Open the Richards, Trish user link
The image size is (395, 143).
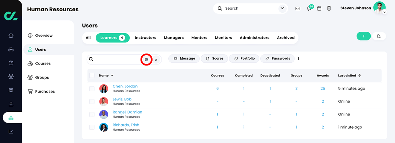pos(126,125)
